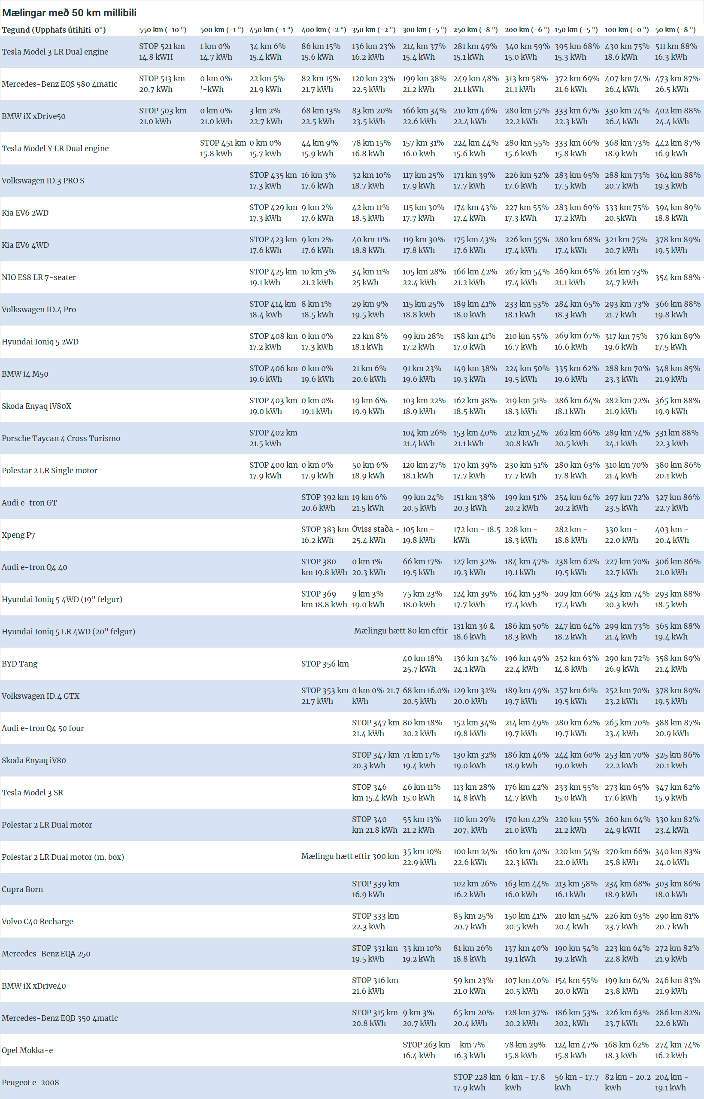Select the 'Kia EV6 4WD' row name
The height and width of the screenshot is (1099, 704).
[x=25, y=245]
